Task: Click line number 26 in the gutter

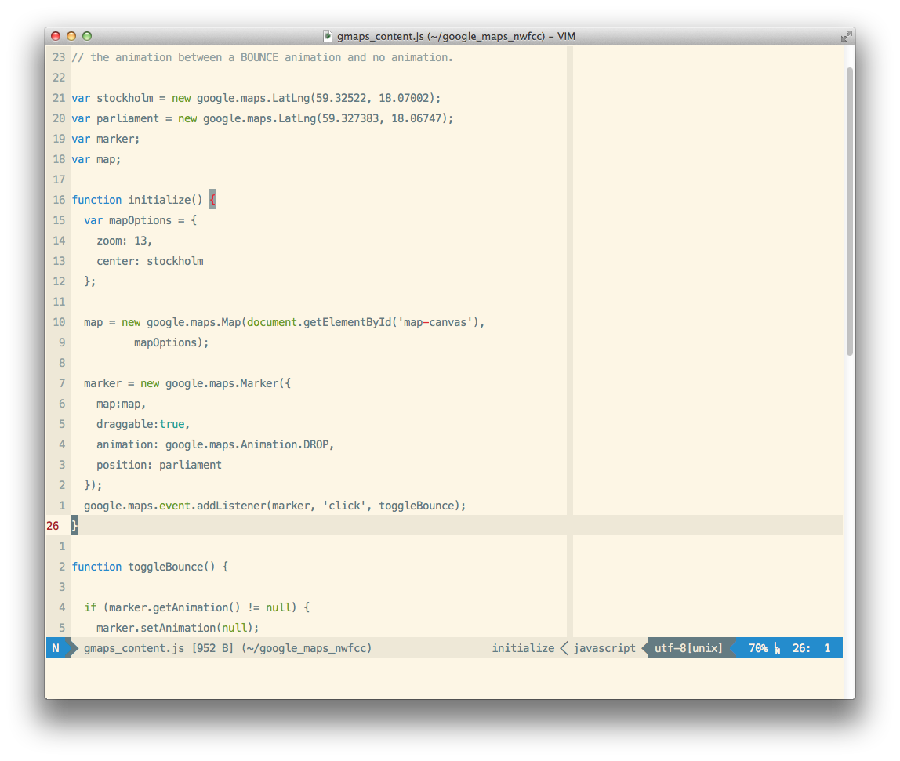Action: [x=53, y=526]
